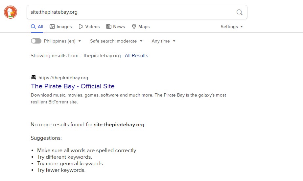Select the All results tab
Viewport: 303px width, 181px height.
coord(37,27)
